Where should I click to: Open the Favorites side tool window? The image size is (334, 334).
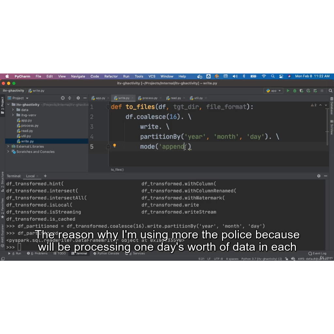click(3, 208)
